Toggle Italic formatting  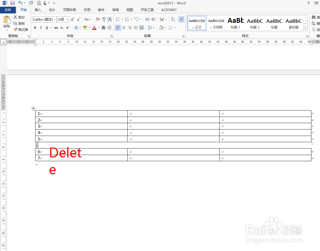pos(41,27)
